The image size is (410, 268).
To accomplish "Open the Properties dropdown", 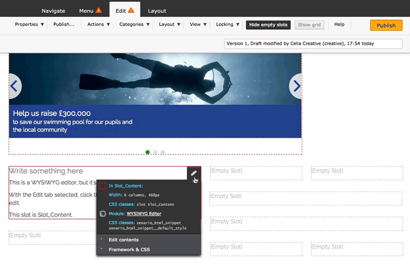I will click(x=29, y=25).
